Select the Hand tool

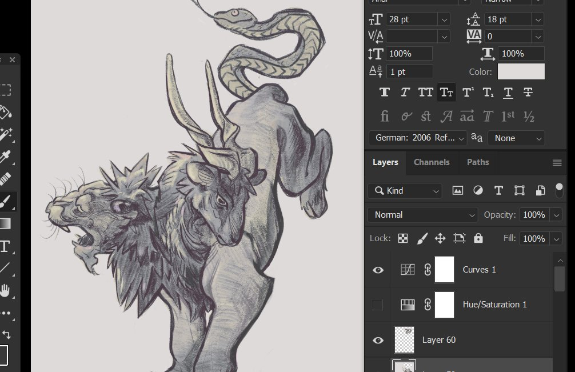click(6, 291)
